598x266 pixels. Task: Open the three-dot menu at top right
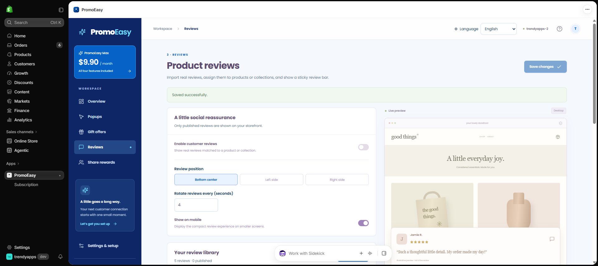[587, 9]
